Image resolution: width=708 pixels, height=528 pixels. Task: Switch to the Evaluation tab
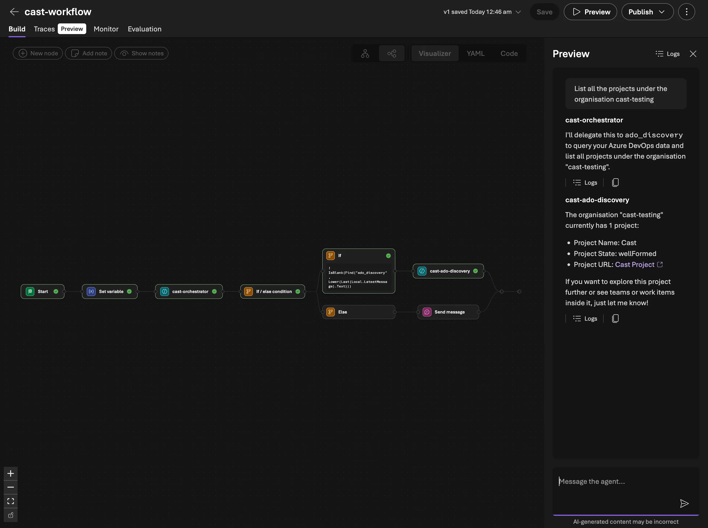coord(145,29)
